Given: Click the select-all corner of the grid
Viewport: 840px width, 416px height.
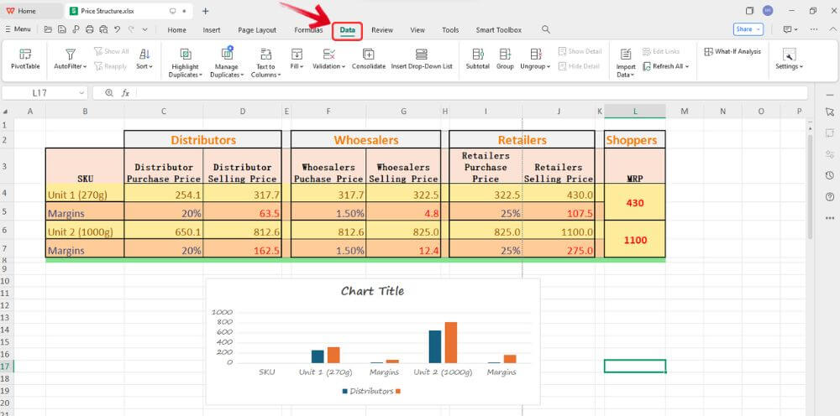Looking at the screenshot, I should [x=6, y=112].
